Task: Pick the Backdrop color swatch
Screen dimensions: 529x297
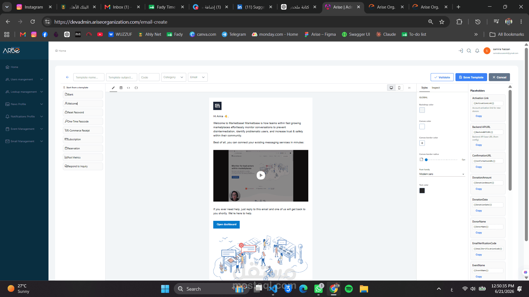Action: tap(422, 110)
